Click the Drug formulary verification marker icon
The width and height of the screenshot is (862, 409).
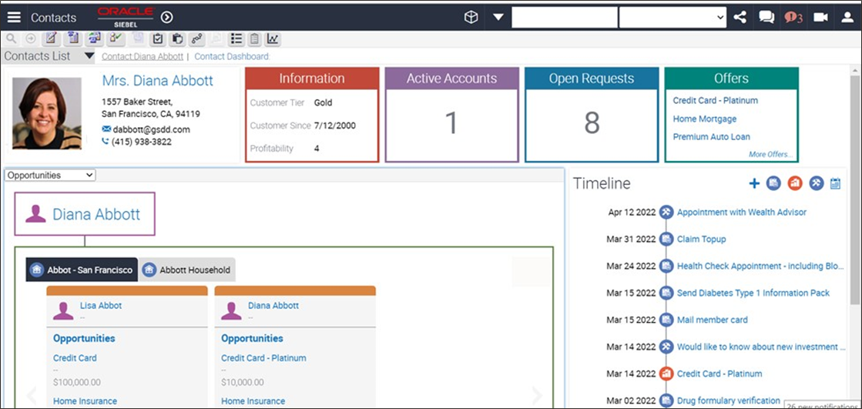coord(666,401)
